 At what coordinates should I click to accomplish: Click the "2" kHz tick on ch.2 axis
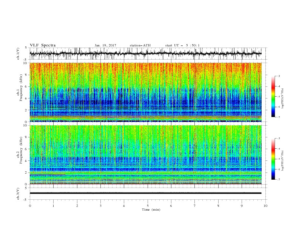click(26, 172)
